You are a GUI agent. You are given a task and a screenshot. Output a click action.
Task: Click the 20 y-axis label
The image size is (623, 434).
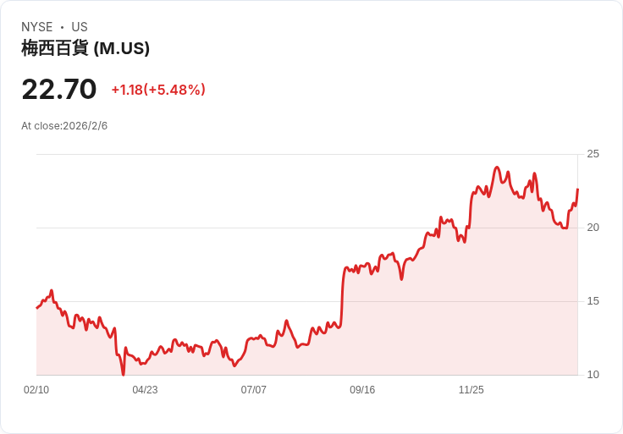pos(593,228)
